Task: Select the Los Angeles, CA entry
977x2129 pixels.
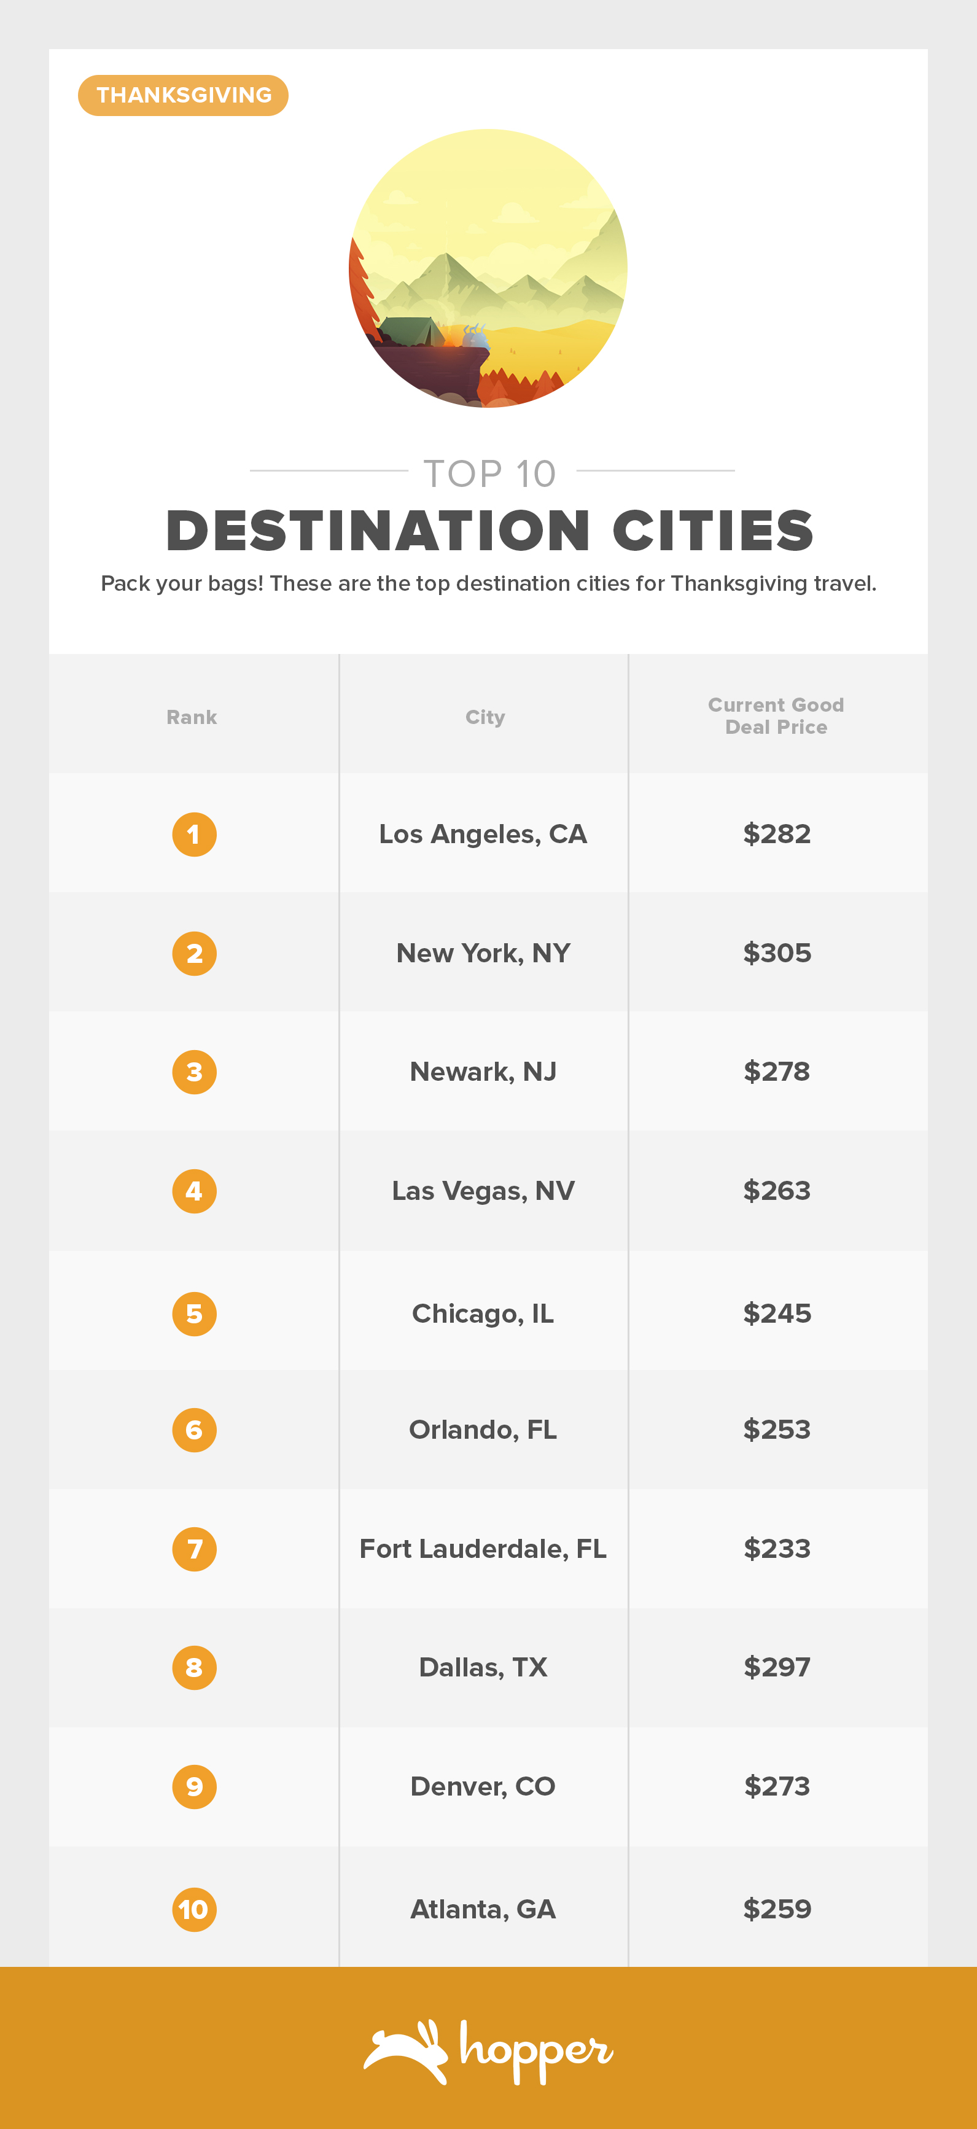Action: click(x=483, y=835)
